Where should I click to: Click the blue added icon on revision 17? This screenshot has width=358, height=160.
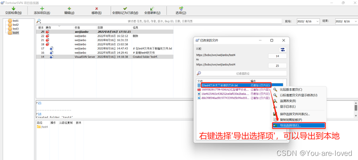coord(52,48)
